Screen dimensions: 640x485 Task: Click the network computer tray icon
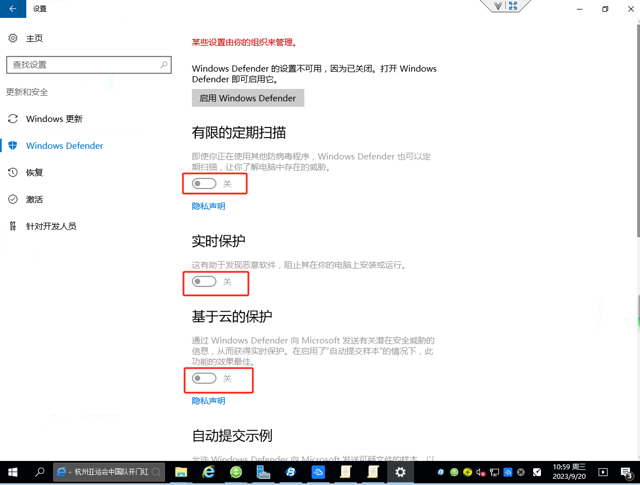pos(495,473)
